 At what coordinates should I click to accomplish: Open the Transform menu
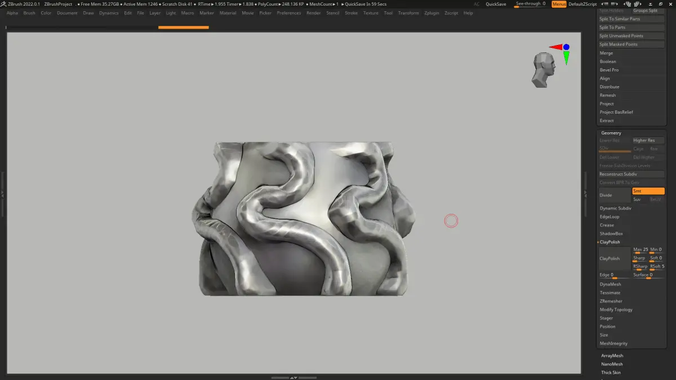tap(408, 13)
